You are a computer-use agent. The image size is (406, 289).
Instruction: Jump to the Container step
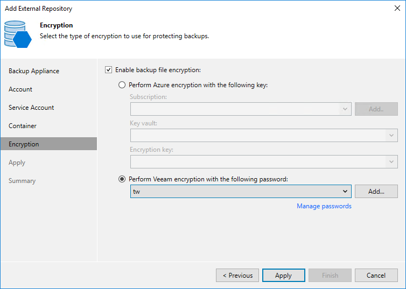23,126
